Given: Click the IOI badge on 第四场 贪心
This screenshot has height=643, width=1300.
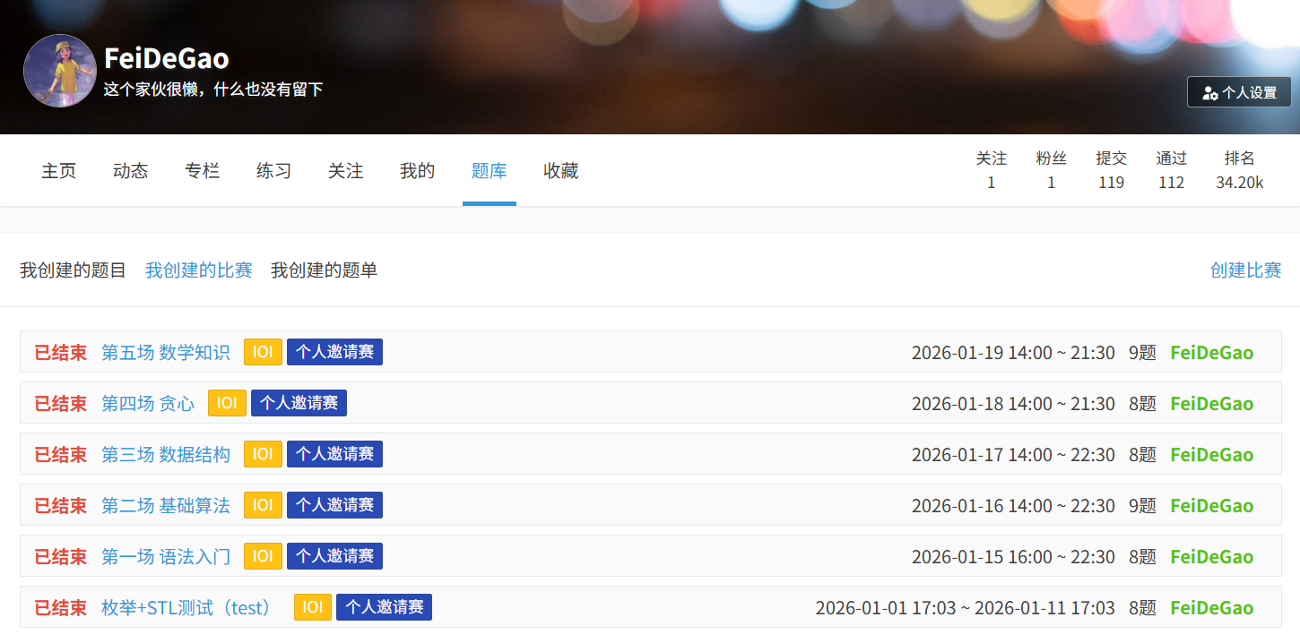Looking at the screenshot, I should pyautogui.click(x=227, y=404).
